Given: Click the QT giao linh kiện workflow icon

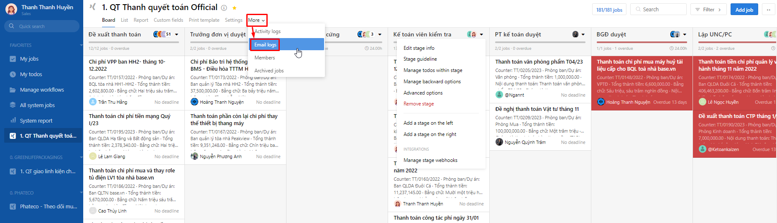Looking at the screenshot, I should [13, 172].
